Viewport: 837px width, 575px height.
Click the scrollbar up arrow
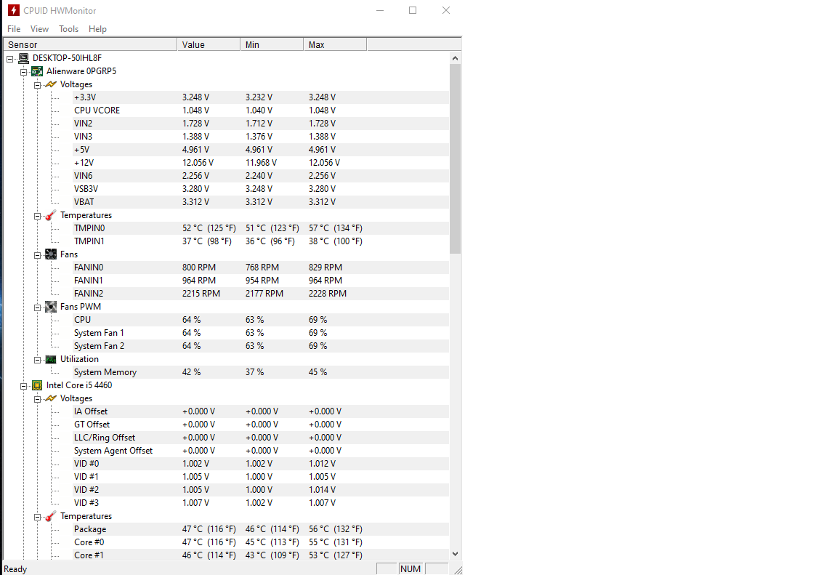click(x=455, y=57)
